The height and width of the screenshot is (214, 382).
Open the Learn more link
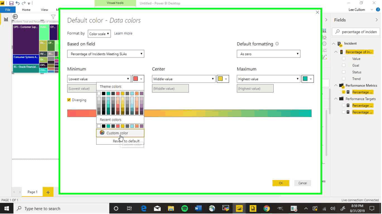(123, 34)
